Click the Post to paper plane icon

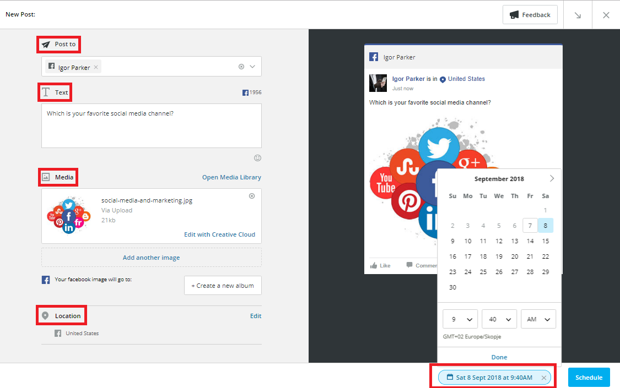(46, 44)
